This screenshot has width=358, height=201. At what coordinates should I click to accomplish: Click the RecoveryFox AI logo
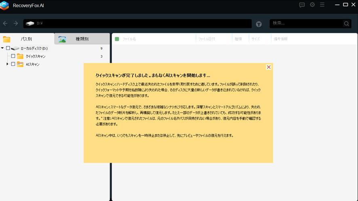(4, 6)
